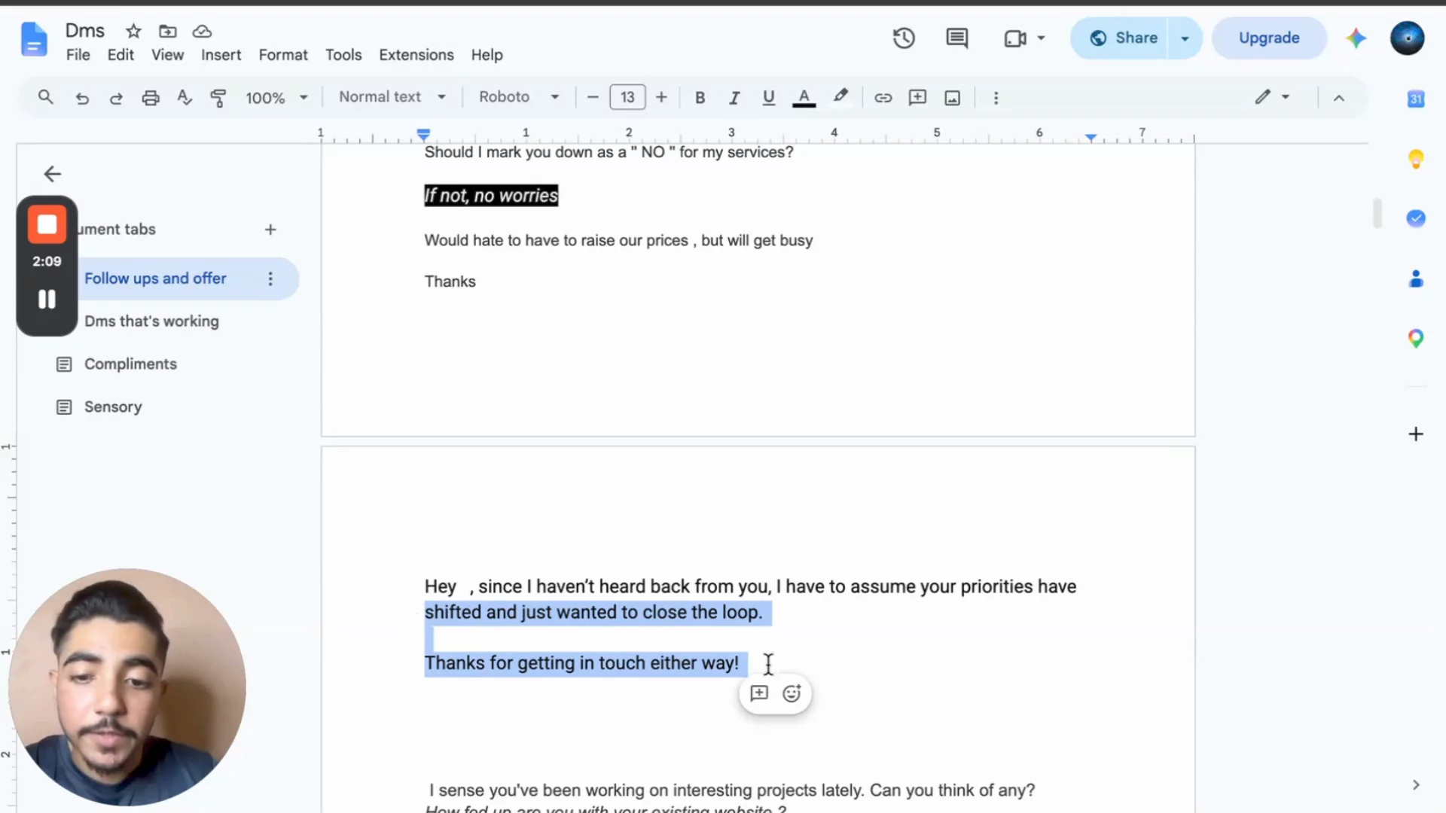Click the font size field
The width and height of the screenshot is (1446, 813).
coord(627,98)
